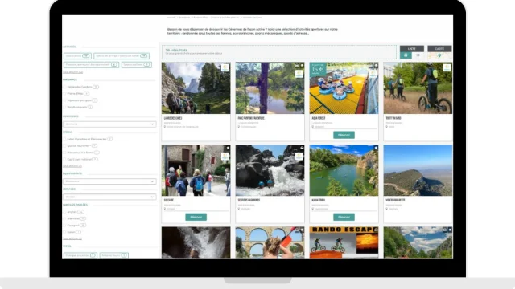The width and height of the screenshot is (515, 289).
Task: Tick the Qualité Tourisme checkbox
Action: (x=64, y=145)
